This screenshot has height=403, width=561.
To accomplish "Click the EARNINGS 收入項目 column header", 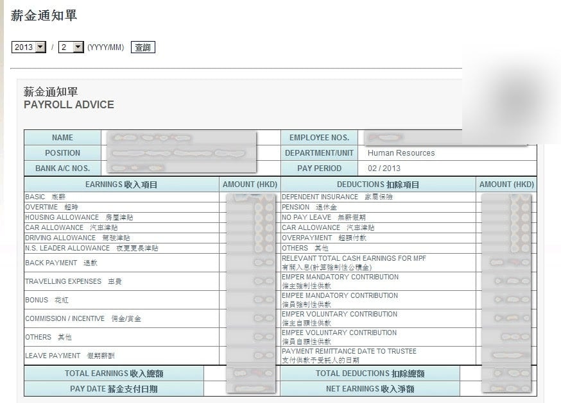I will tap(121, 185).
